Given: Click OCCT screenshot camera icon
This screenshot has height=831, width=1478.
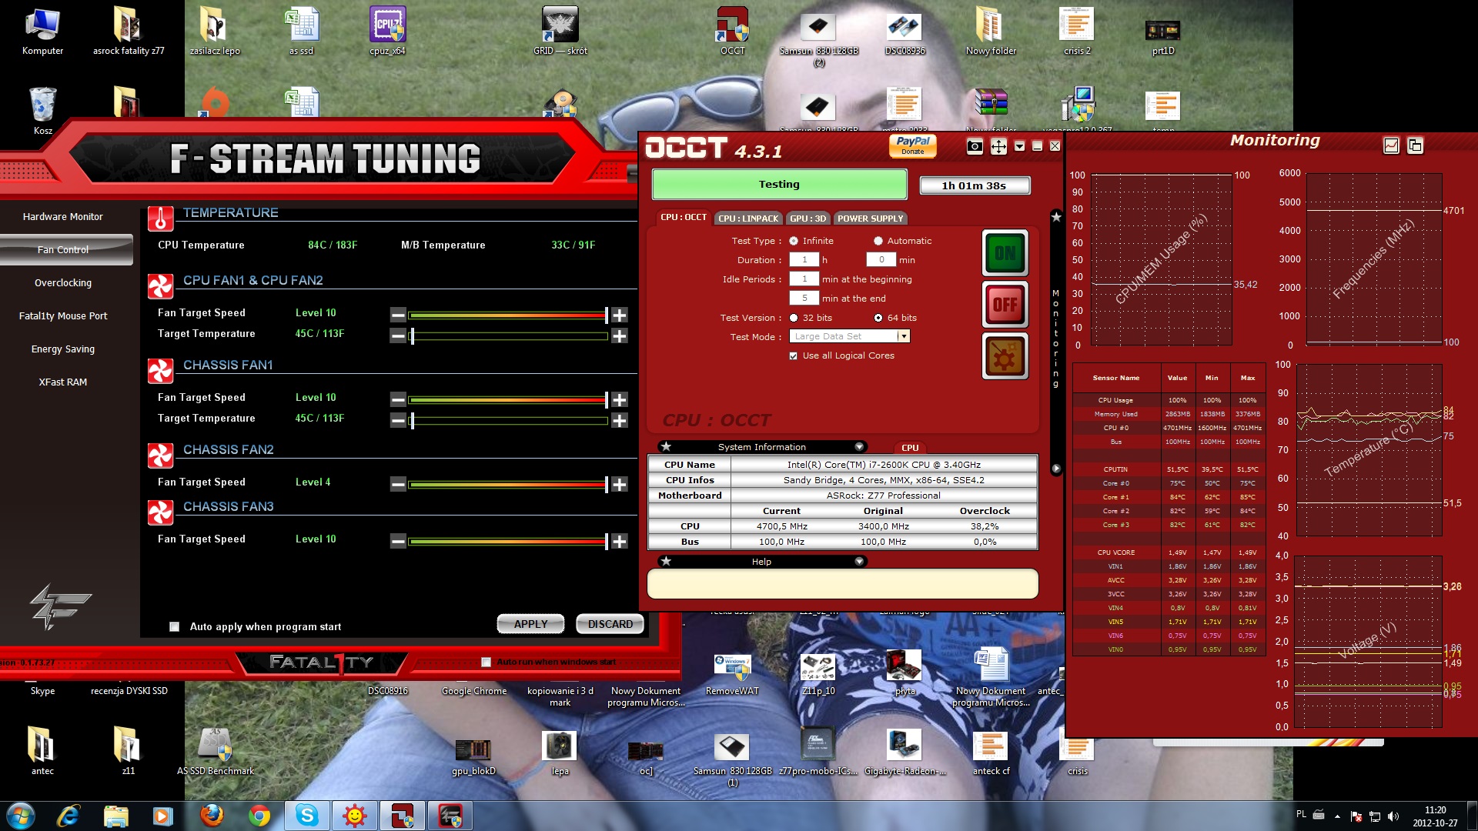Looking at the screenshot, I should (x=975, y=146).
